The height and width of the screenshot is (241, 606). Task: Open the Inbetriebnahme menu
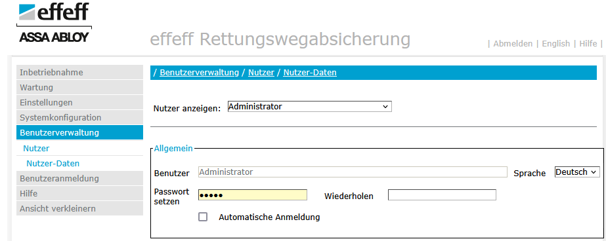click(79, 73)
